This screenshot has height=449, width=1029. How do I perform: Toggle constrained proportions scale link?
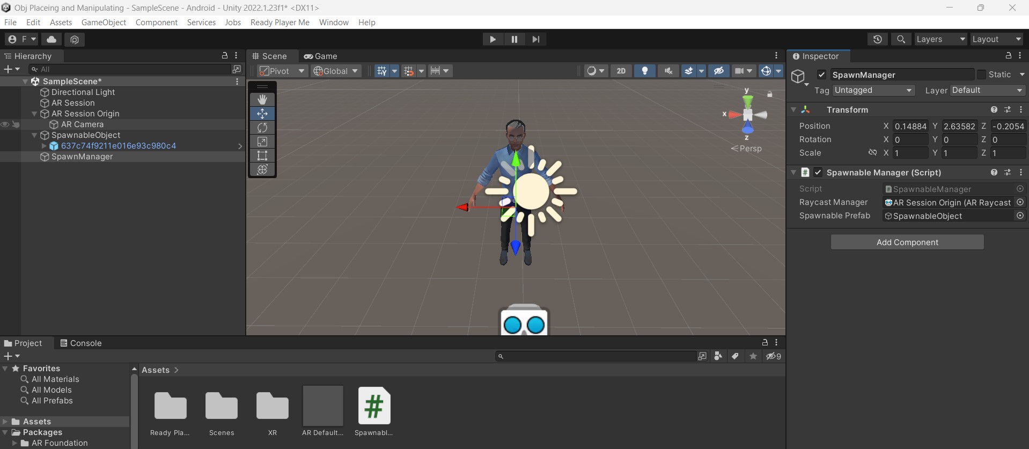(873, 153)
